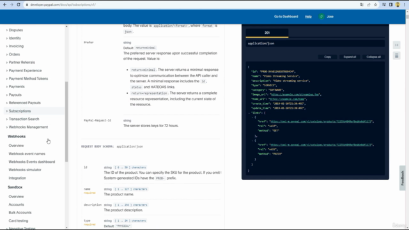Click the REQUEST BODY SCHEMA heading

coord(98,146)
